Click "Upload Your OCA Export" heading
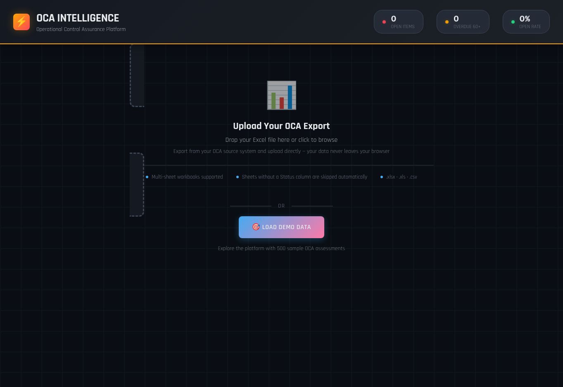Viewport: 563px width, 387px height. click(x=281, y=126)
